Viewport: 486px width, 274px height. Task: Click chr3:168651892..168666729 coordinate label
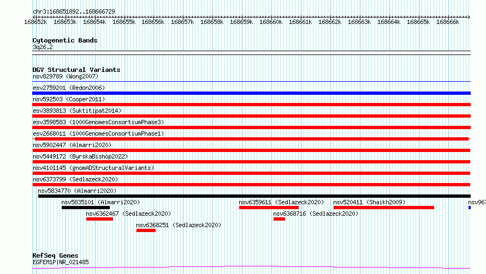pos(74,11)
